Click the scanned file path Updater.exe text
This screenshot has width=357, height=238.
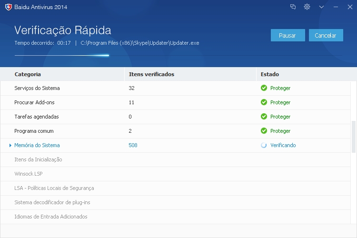(x=140, y=43)
